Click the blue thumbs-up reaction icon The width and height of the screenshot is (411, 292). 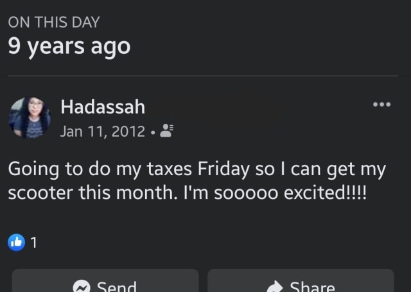pos(16,242)
